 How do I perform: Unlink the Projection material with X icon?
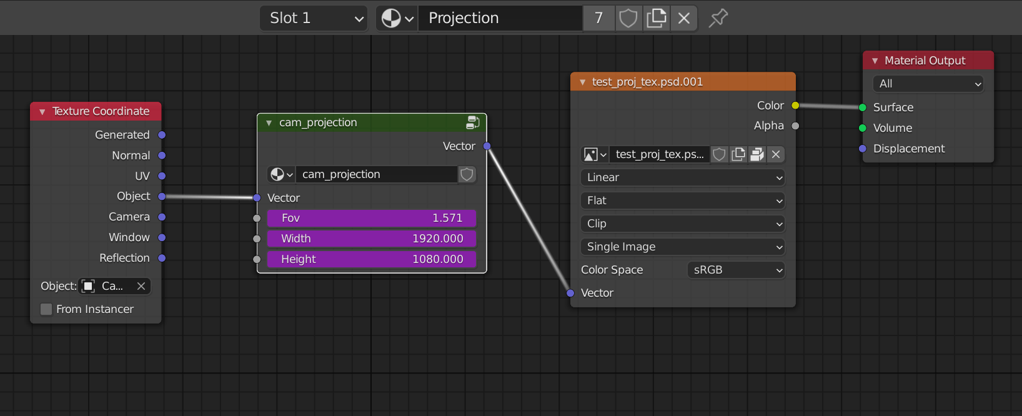tap(684, 18)
